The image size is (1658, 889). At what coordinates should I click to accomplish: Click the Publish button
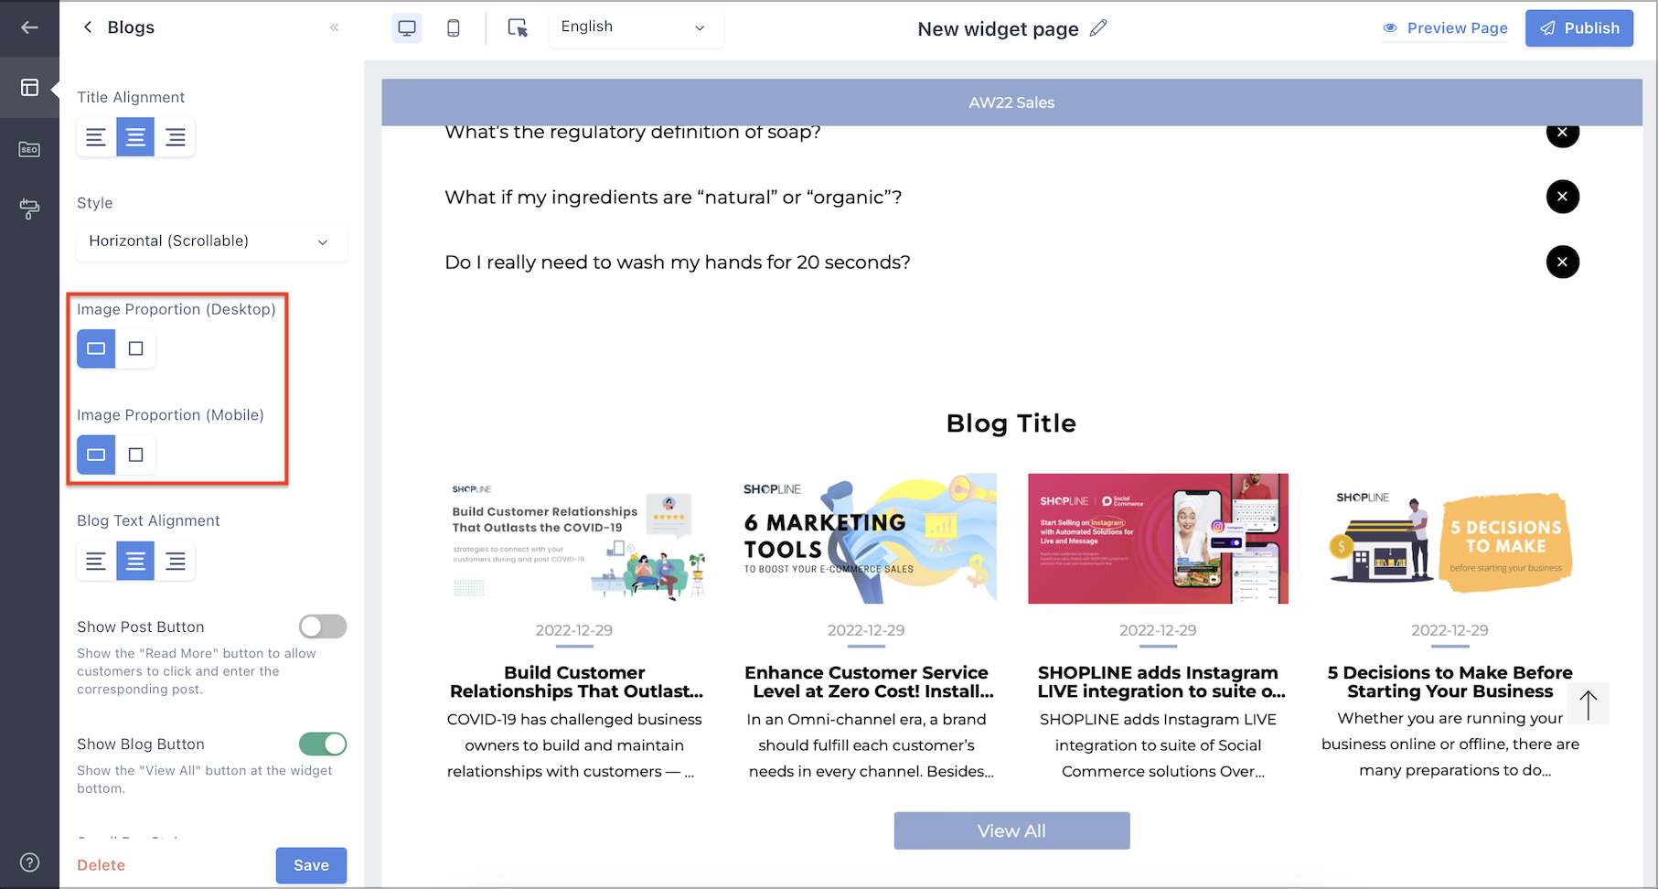click(x=1579, y=28)
